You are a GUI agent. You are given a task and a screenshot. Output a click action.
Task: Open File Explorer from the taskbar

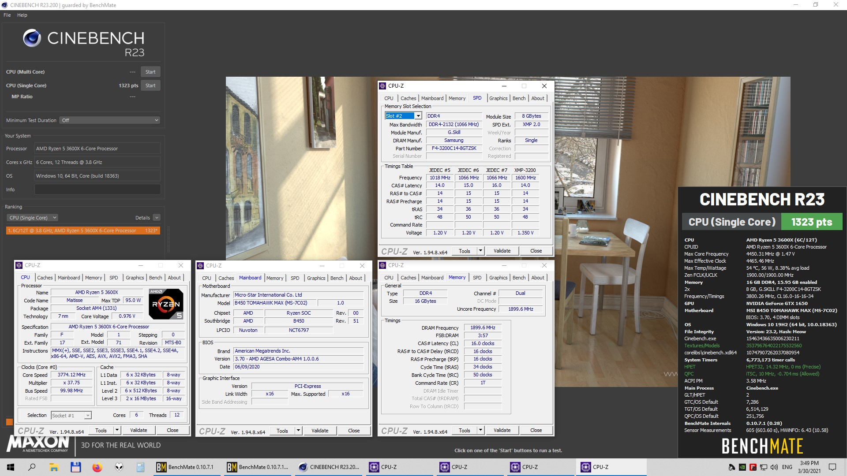point(54,467)
